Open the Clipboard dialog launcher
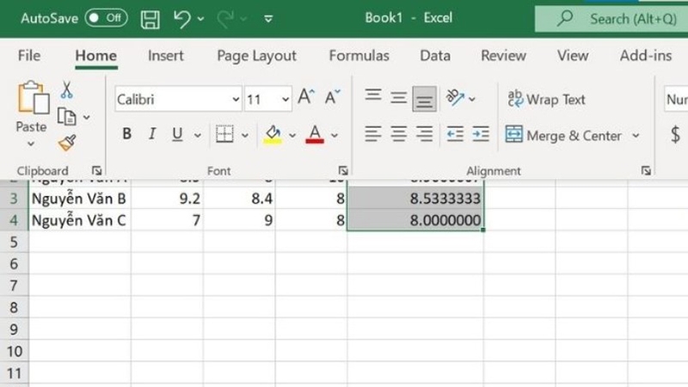This screenshot has height=387, width=688. tap(96, 170)
